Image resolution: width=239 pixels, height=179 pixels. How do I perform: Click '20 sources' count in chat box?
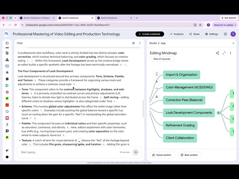124,152
